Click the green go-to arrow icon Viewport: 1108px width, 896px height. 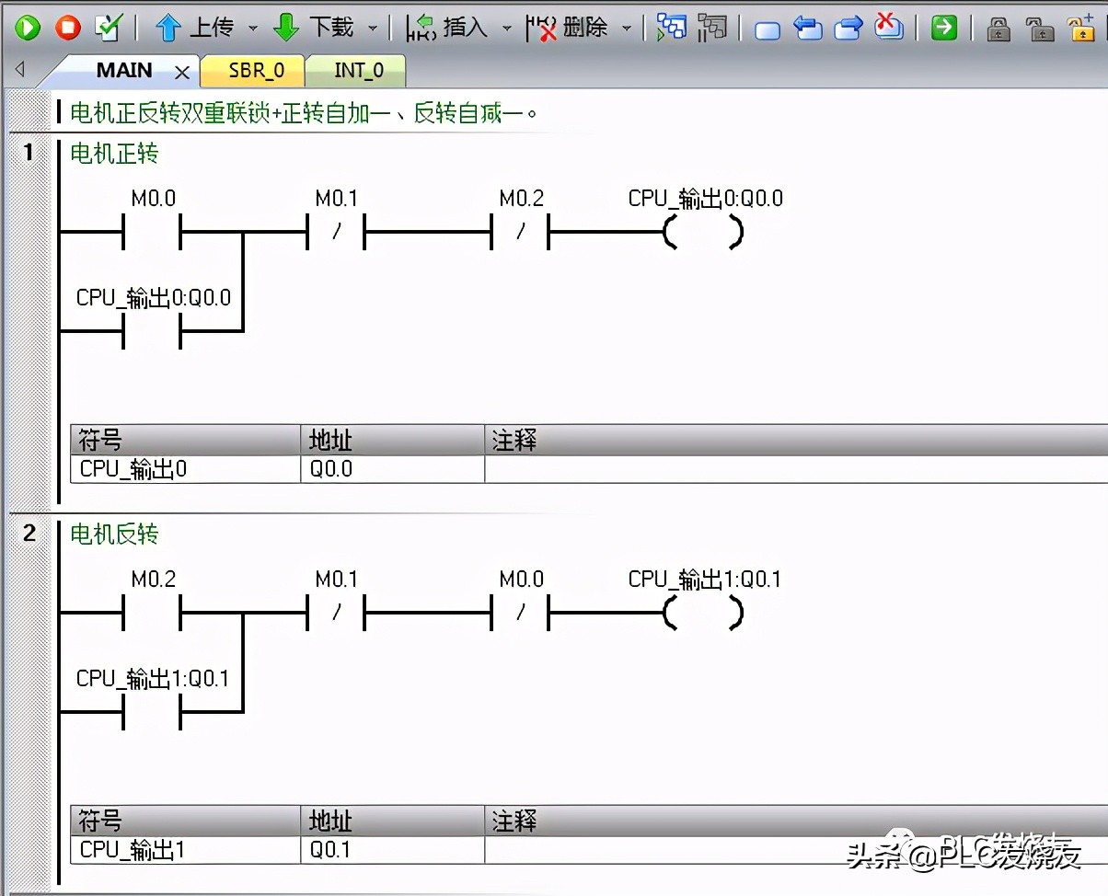coord(944,28)
